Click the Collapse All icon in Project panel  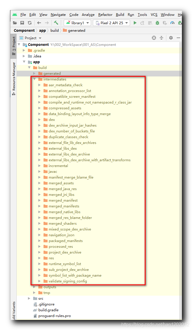(161, 38)
